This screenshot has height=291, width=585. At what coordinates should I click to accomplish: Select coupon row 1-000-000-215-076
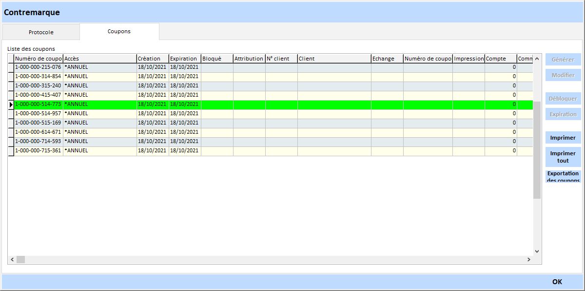(x=38, y=67)
